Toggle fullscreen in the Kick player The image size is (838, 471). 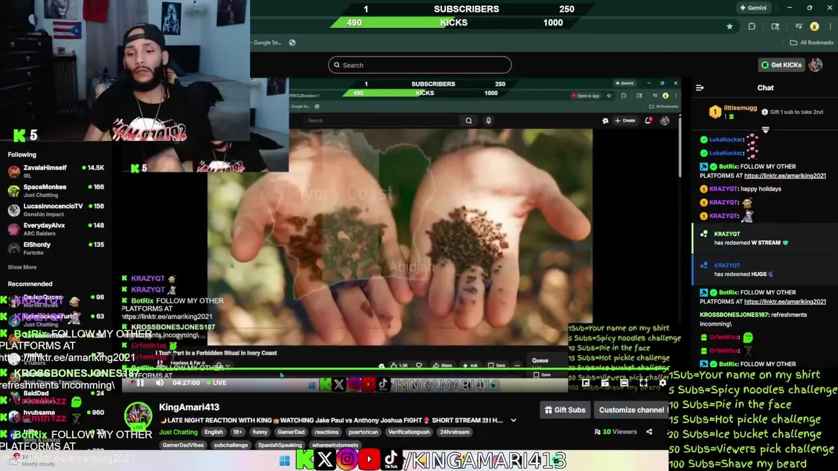click(x=644, y=383)
